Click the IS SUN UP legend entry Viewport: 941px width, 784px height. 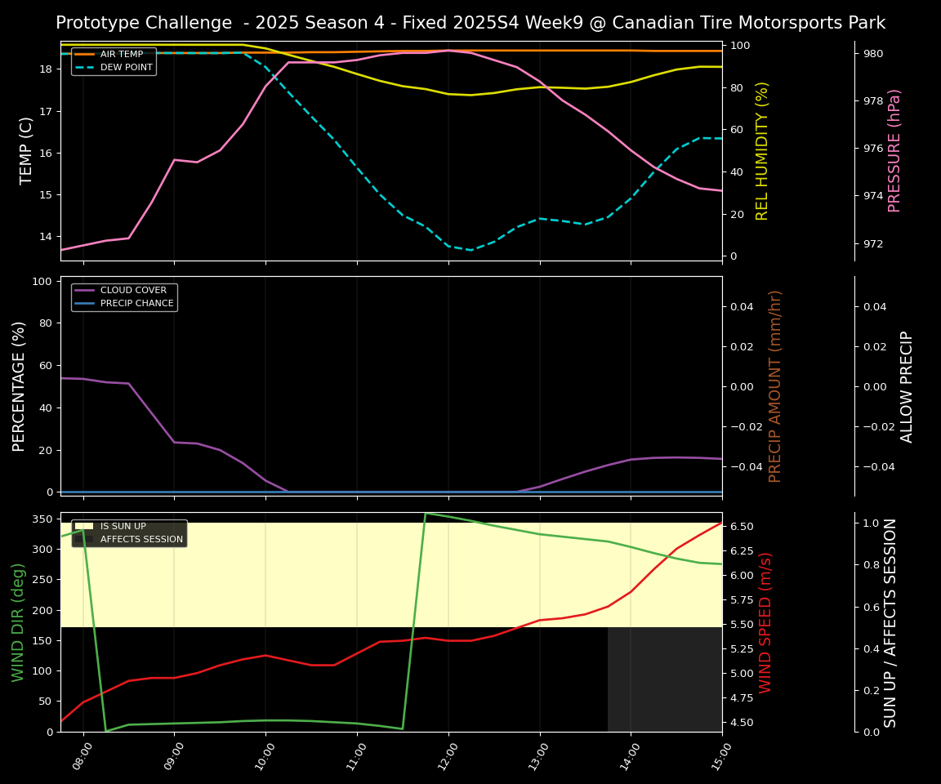point(123,527)
